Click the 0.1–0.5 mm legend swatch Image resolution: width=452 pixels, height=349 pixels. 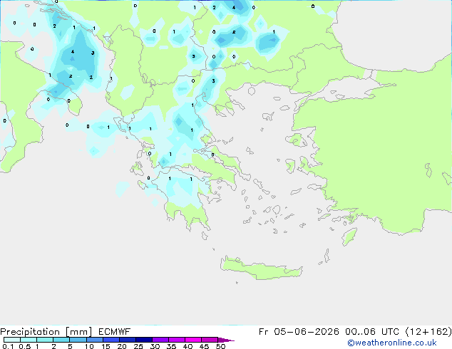click(12, 340)
